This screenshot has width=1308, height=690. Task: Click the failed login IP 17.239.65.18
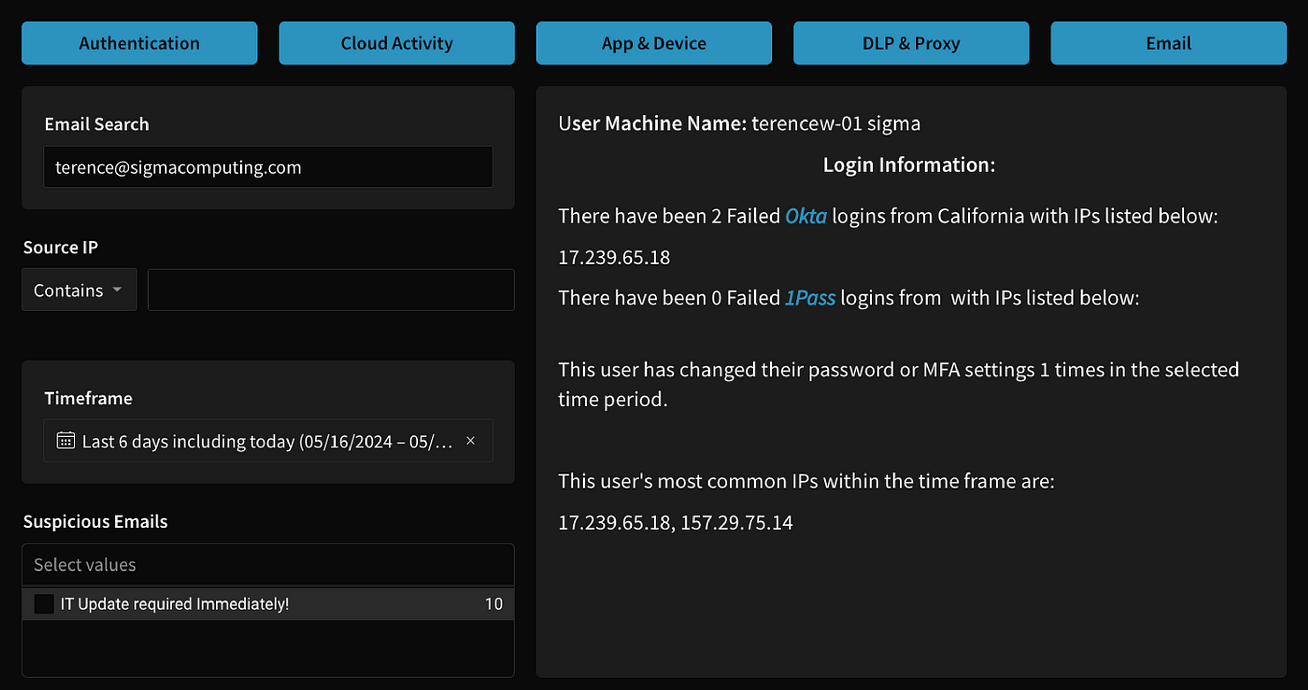[614, 257]
